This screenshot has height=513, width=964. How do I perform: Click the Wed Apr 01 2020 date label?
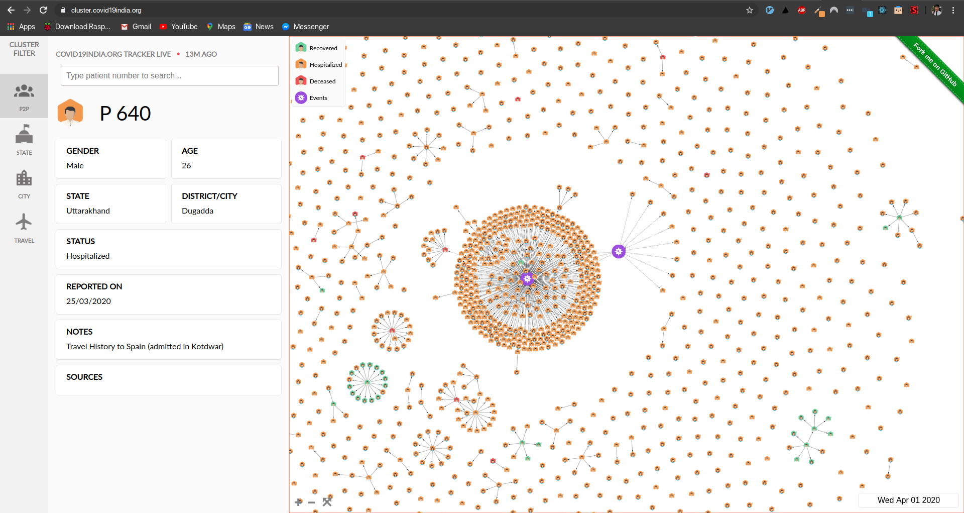click(x=908, y=500)
